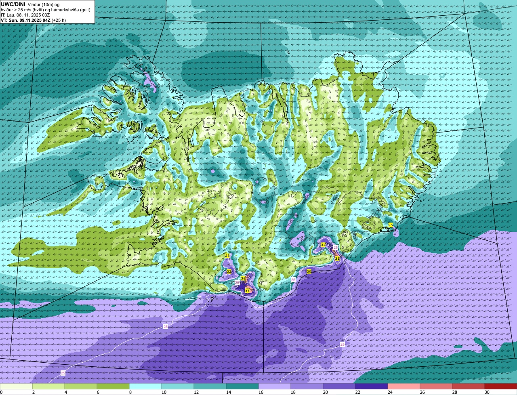Image resolution: width=517 pixels, height=395 pixels.
Task: Click the legend tick label 2
Action: (33, 392)
